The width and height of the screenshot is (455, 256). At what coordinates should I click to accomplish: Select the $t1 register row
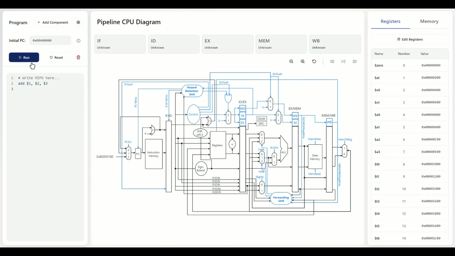[x=410, y=176]
